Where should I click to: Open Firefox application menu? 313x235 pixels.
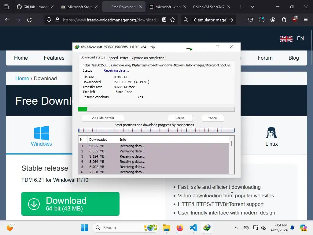(x=306, y=20)
